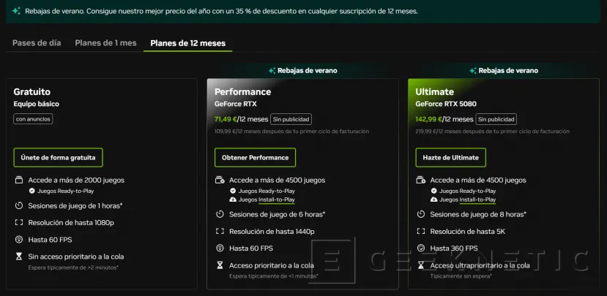
Task: Click the Sesiones de juego de 6 horas text
Action: [278, 214]
